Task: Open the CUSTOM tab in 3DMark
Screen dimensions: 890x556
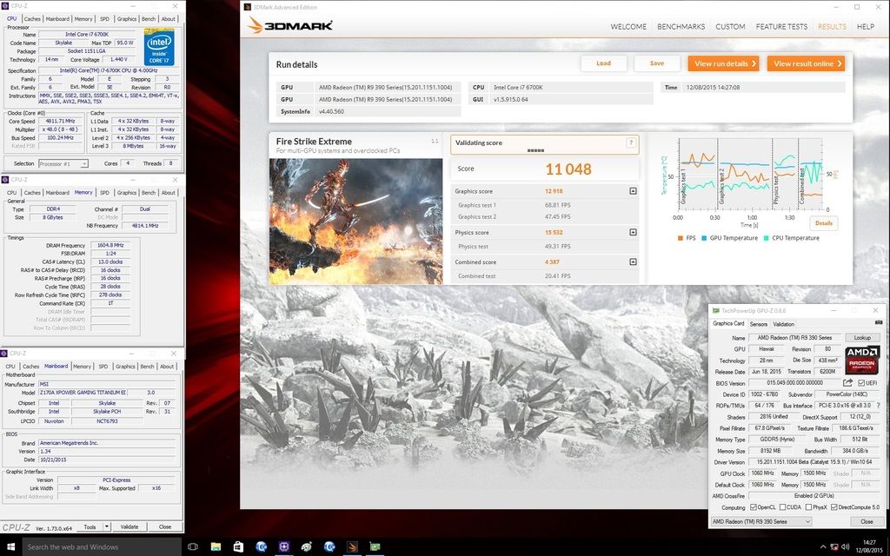Action: tap(730, 27)
